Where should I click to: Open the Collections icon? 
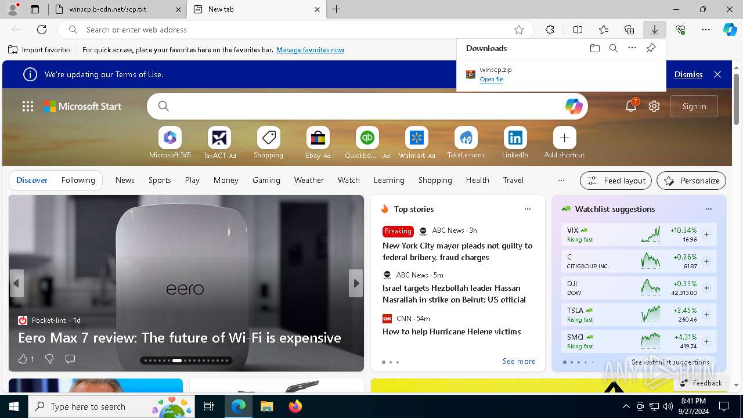coord(629,30)
